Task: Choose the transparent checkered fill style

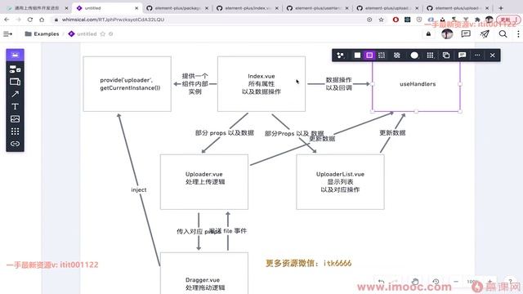Action: pos(397,56)
